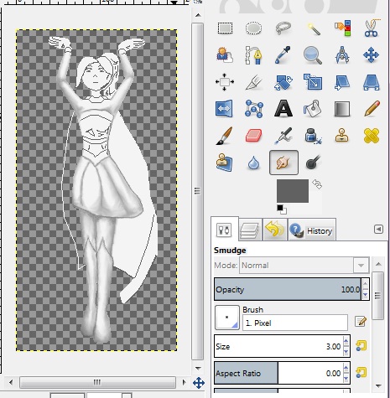
Task: Reset colors to default black and white
Action: click(x=282, y=209)
